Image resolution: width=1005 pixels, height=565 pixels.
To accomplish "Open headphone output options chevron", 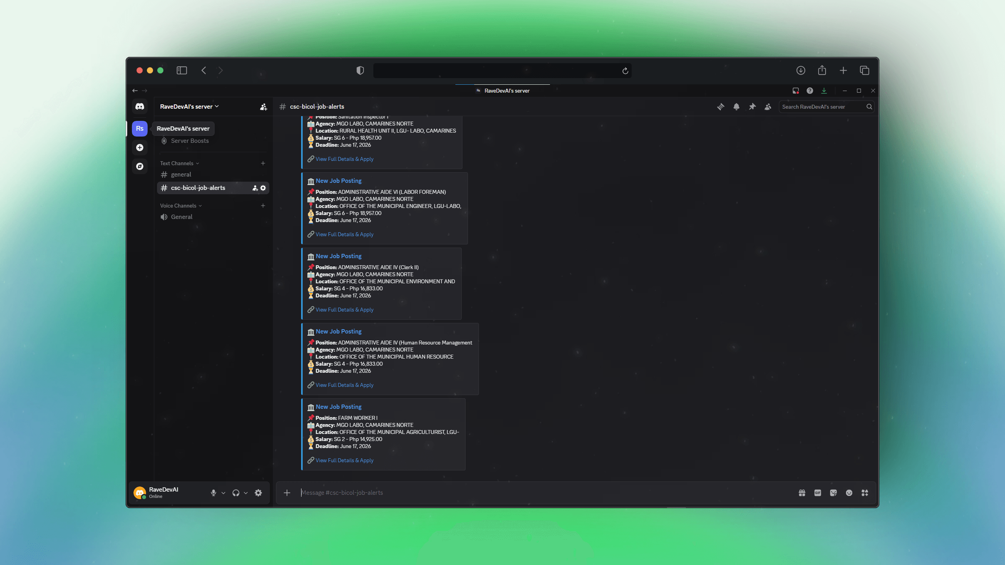I will coord(246,493).
